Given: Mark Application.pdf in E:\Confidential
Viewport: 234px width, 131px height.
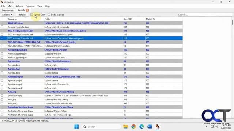Looking at the screenshot, I should (x=2, y=80).
